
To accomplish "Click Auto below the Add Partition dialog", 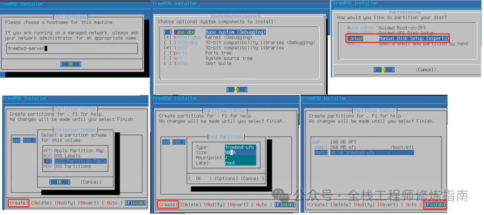I will click(261, 205).
